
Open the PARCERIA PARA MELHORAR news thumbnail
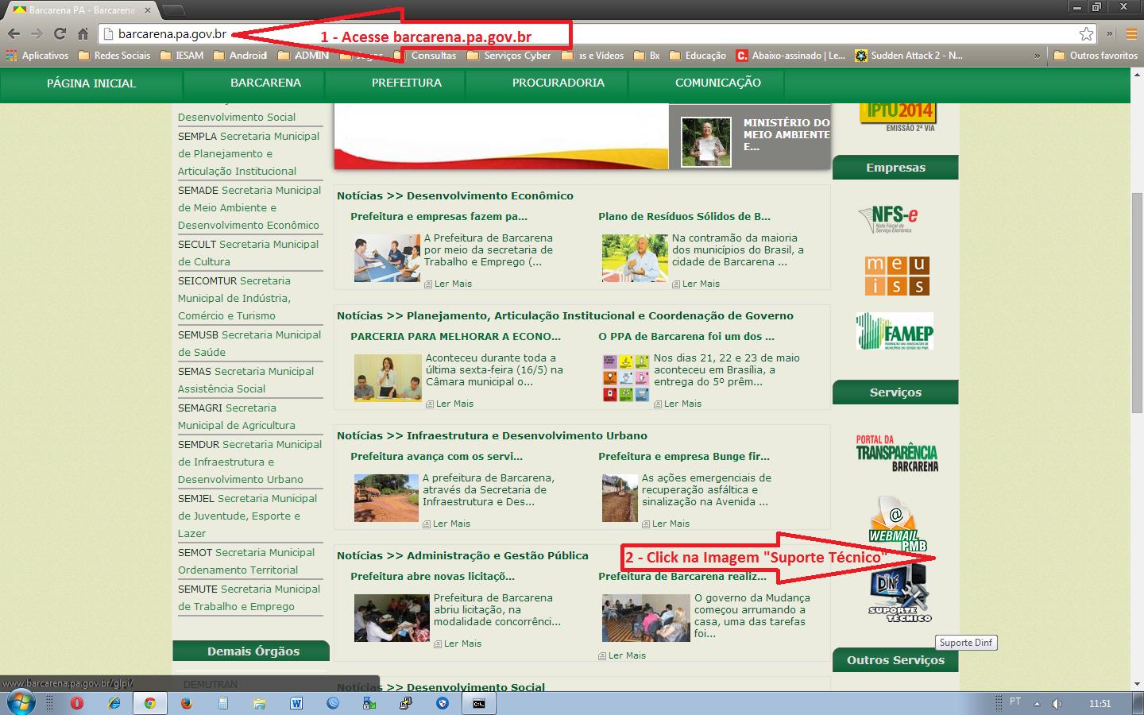(x=388, y=378)
